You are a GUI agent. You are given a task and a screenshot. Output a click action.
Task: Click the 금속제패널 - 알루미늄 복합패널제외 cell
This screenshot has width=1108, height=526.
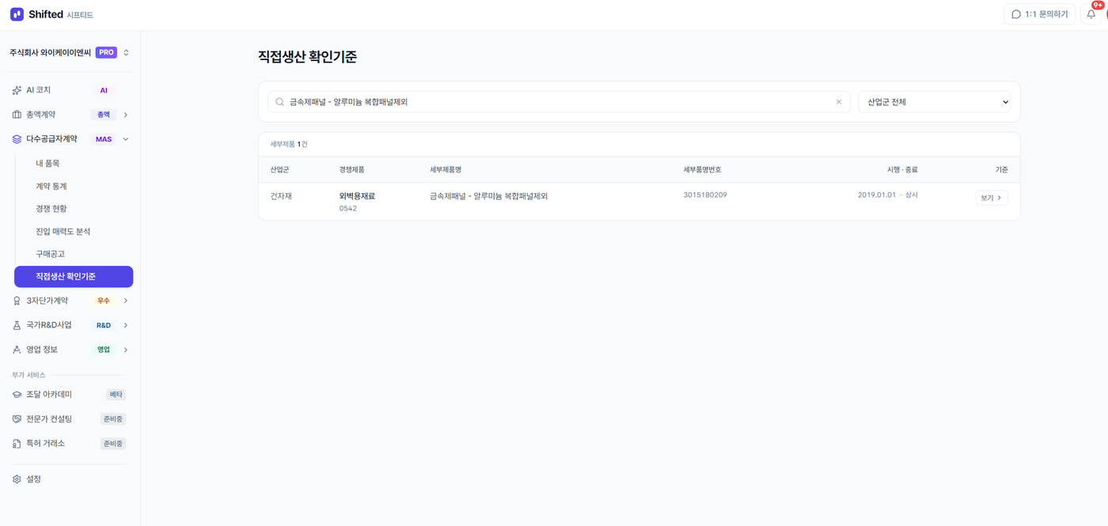click(x=488, y=196)
